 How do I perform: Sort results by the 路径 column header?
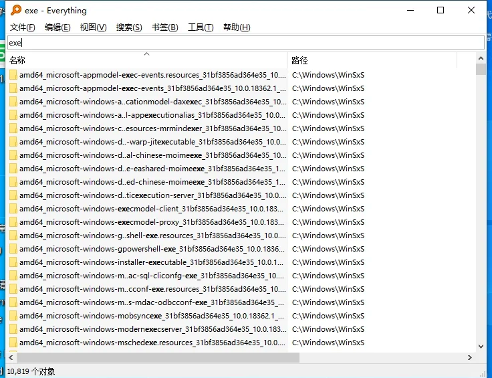point(372,60)
